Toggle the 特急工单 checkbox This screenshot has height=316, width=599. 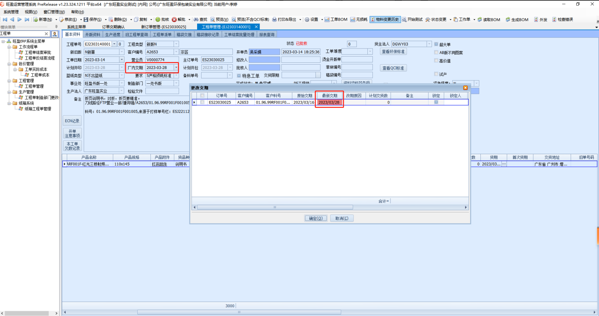(239, 76)
